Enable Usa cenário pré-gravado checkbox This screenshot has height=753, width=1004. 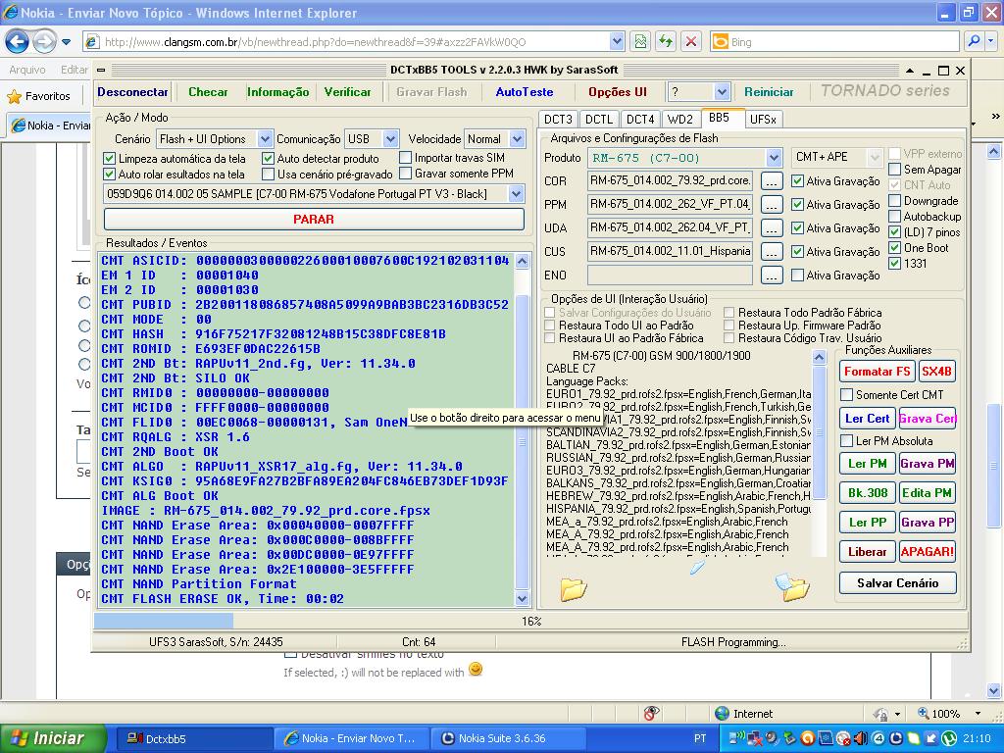[269, 175]
